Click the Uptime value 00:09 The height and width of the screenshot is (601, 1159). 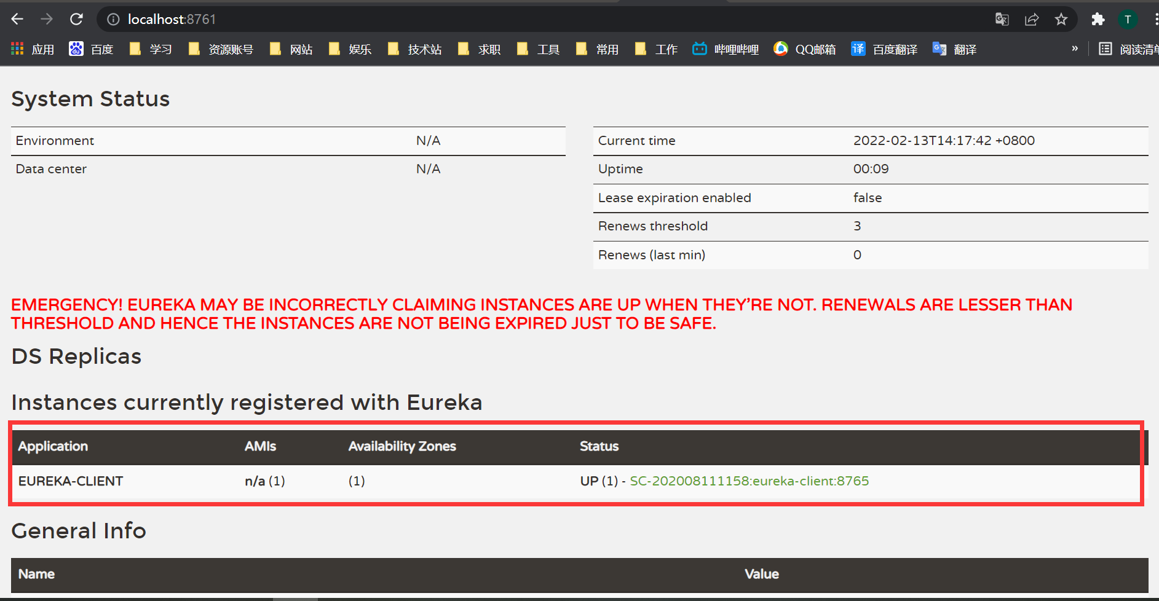[x=871, y=169]
